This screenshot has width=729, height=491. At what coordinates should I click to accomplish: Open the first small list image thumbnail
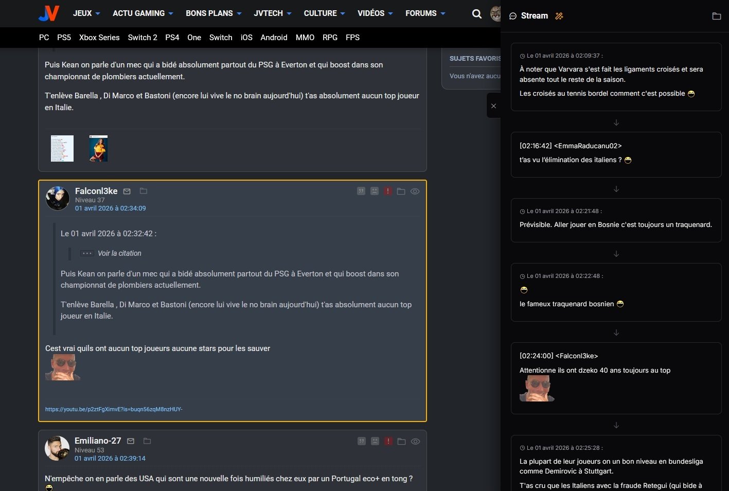coord(62,149)
